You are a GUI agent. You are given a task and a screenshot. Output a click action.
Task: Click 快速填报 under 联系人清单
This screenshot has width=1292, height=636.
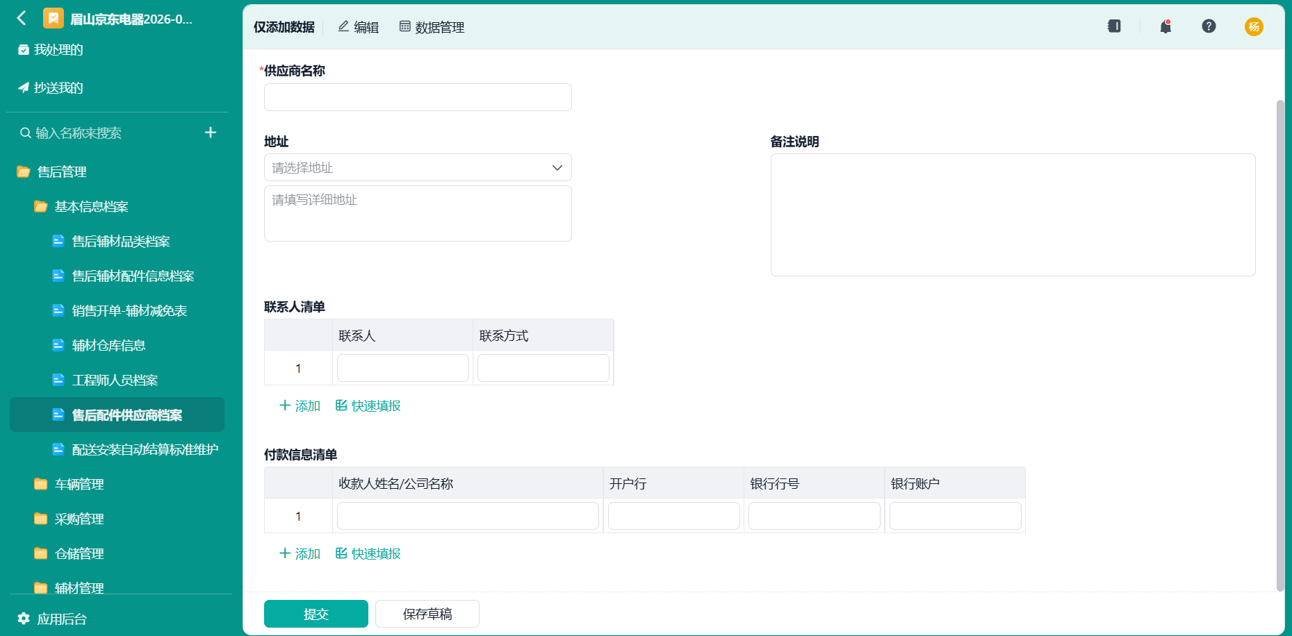coord(368,405)
